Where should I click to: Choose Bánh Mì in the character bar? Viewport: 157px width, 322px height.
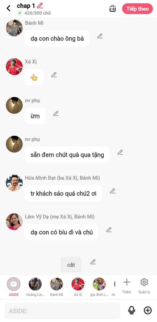[x=57, y=287]
